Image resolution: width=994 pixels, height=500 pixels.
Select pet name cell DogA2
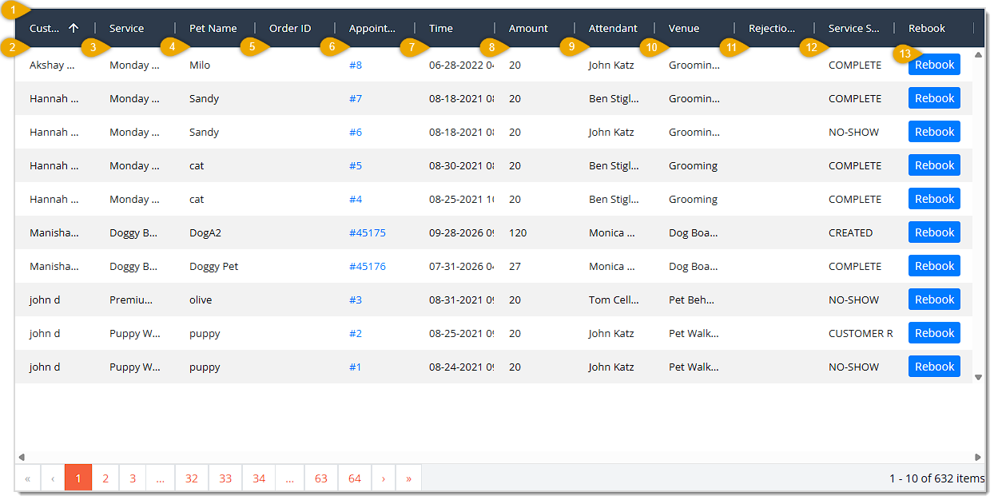pyautogui.click(x=205, y=232)
